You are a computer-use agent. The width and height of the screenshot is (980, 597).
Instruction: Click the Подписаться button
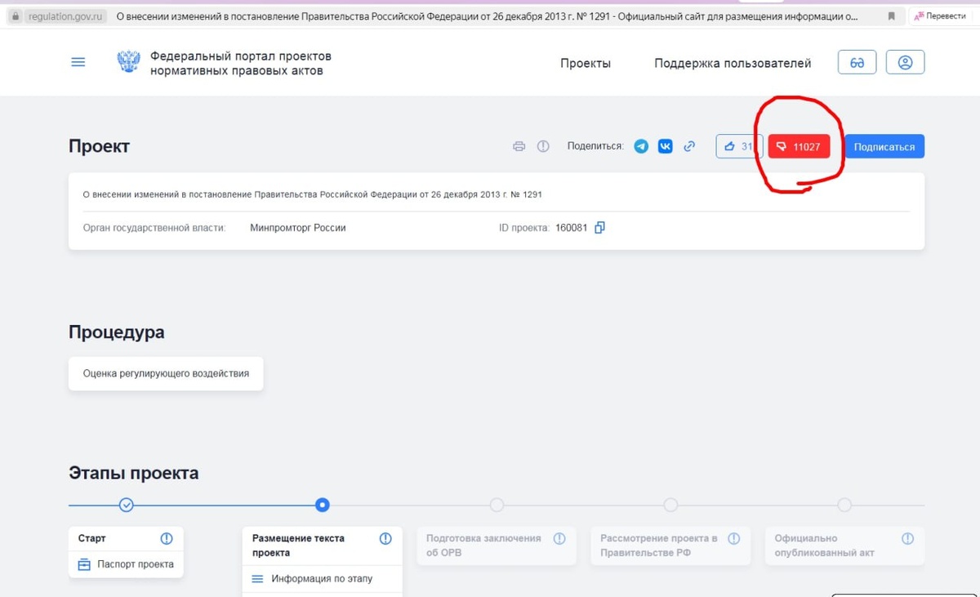884,146
